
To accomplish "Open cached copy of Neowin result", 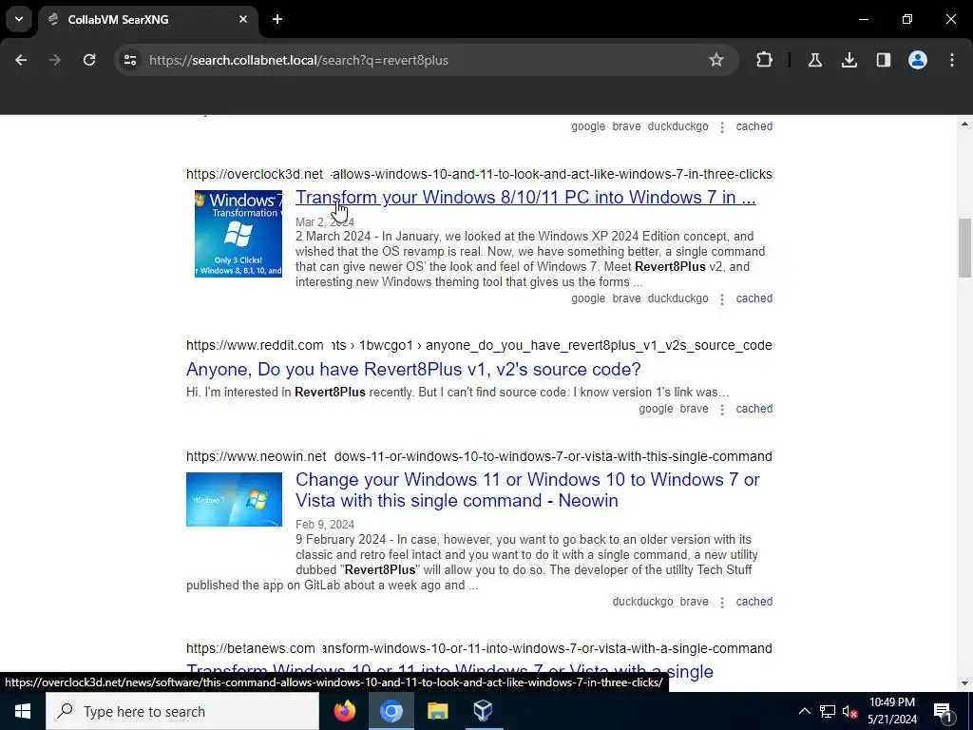I will coord(754,602).
